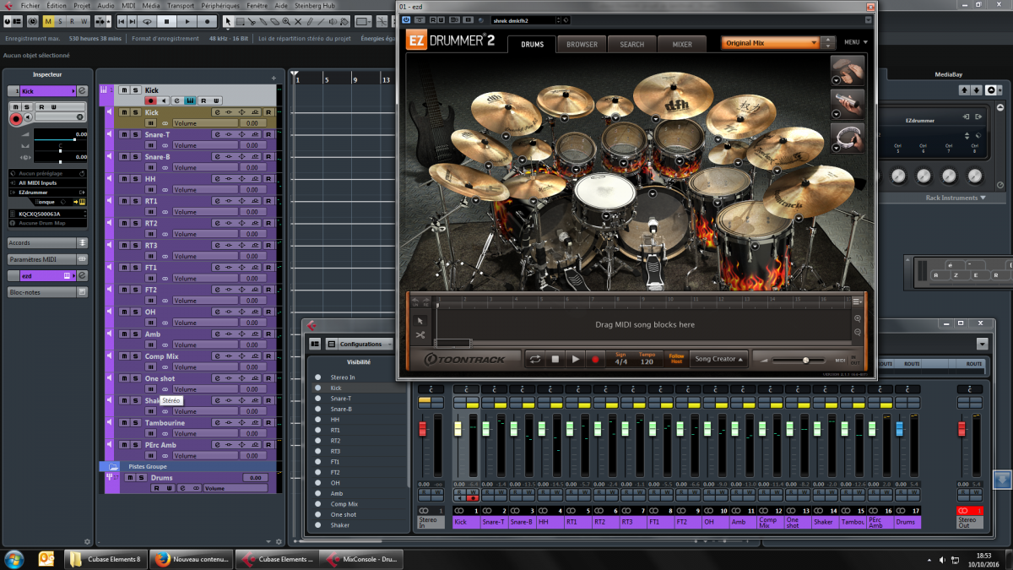Zoom out on EZdrummer song track

click(x=858, y=332)
